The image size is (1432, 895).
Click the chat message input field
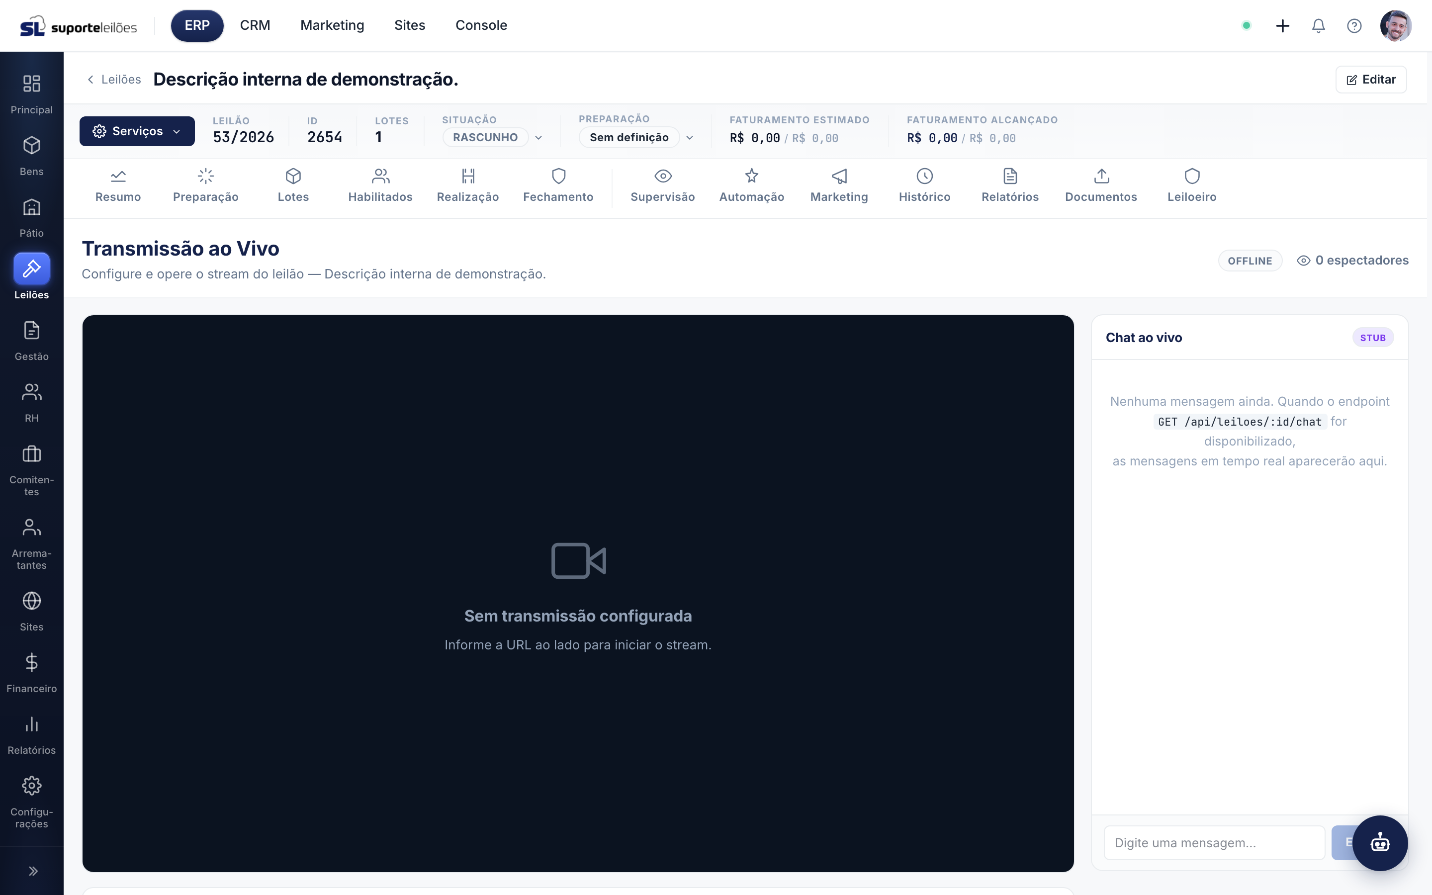(1214, 842)
